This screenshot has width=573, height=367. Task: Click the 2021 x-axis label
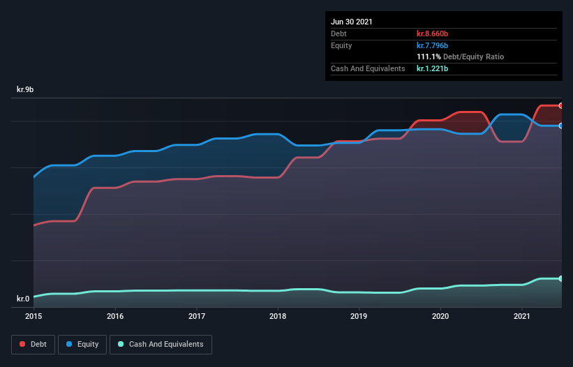[x=522, y=316]
